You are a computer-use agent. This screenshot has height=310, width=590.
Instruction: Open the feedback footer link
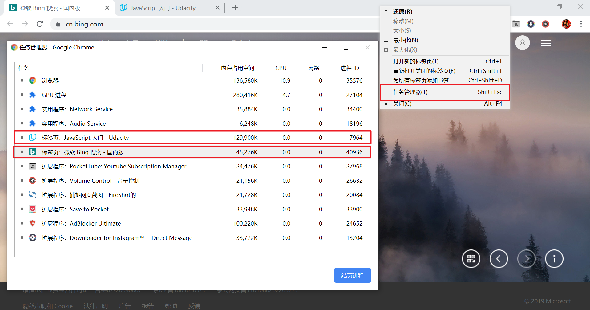pyautogui.click(x=194, y=306)
